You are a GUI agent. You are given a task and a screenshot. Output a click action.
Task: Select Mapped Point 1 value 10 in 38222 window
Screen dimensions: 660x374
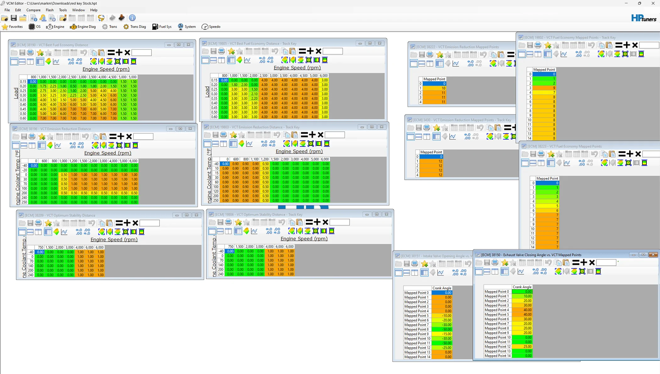pyautogui.click(x=434, y=88)
